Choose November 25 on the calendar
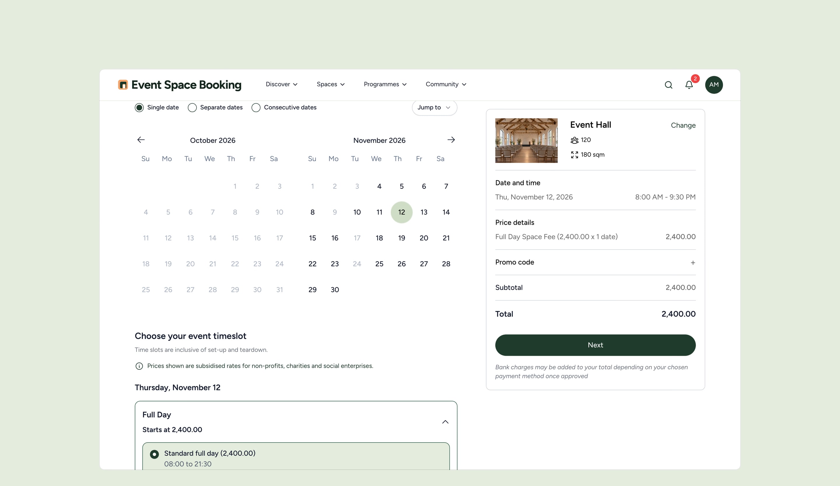Viewport: 840px width, 486px height. click(x=379, y=264)
